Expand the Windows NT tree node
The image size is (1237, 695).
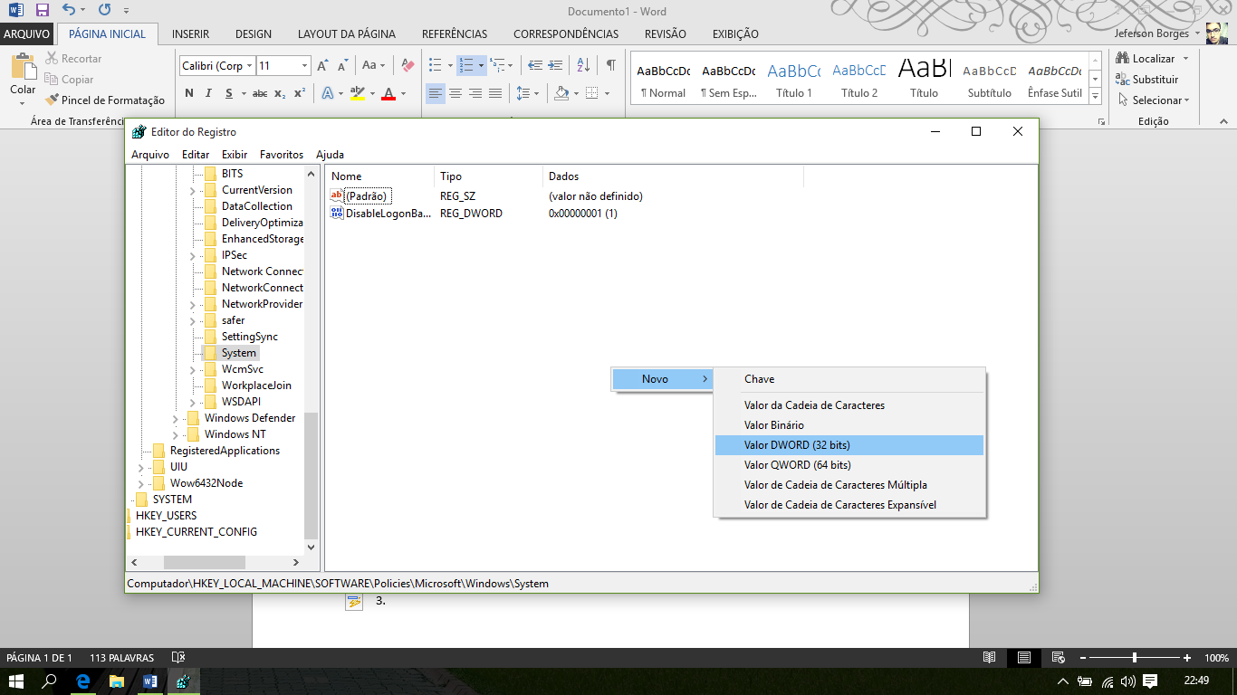175,434
